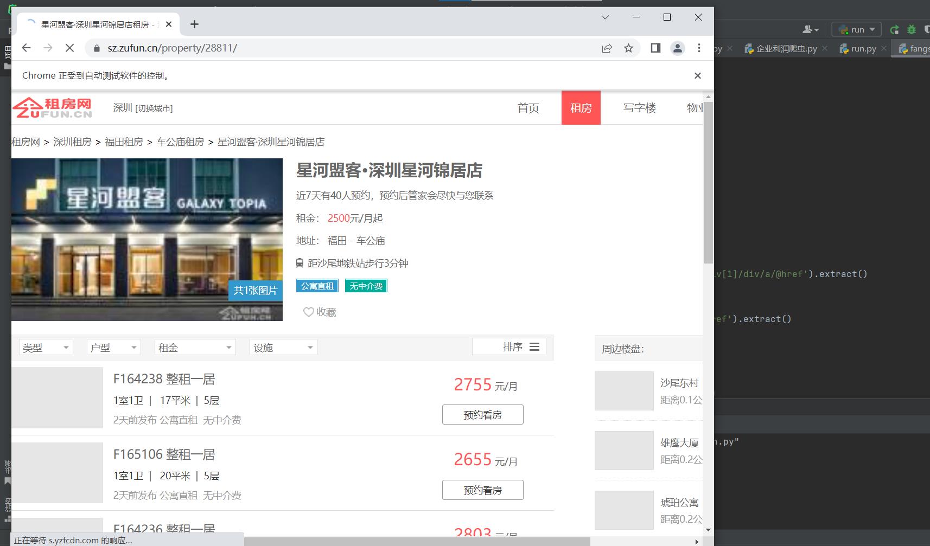The image size is (930, 546).
Task: Stop page loading with the X icon
Action: 69,48
